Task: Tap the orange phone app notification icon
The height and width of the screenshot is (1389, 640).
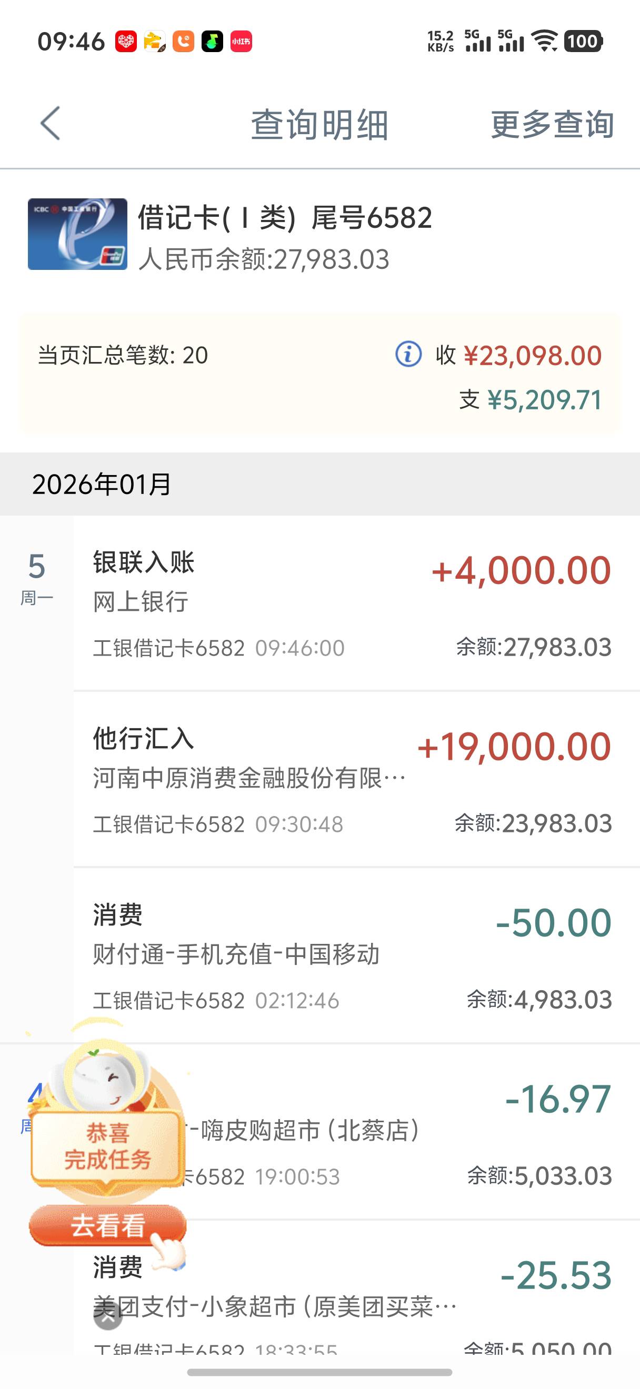Action: (x=183, y=42)
